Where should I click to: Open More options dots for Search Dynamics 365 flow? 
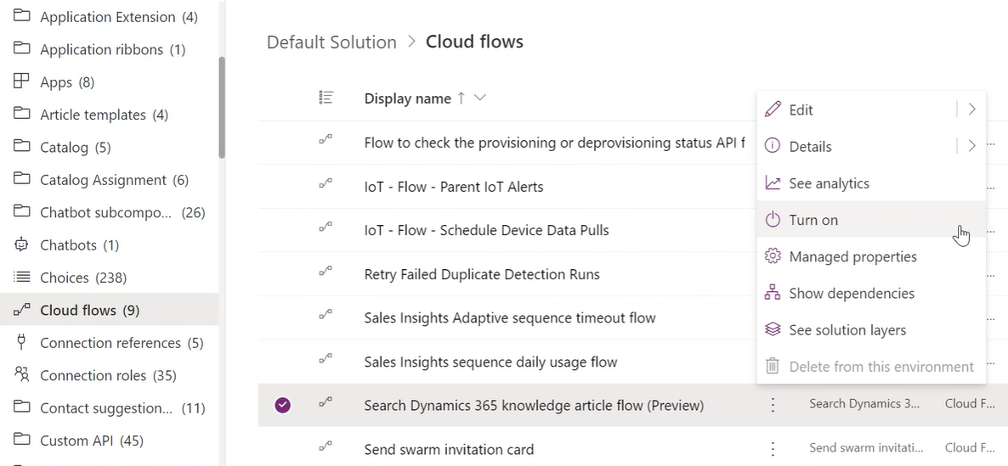[773, 405]
